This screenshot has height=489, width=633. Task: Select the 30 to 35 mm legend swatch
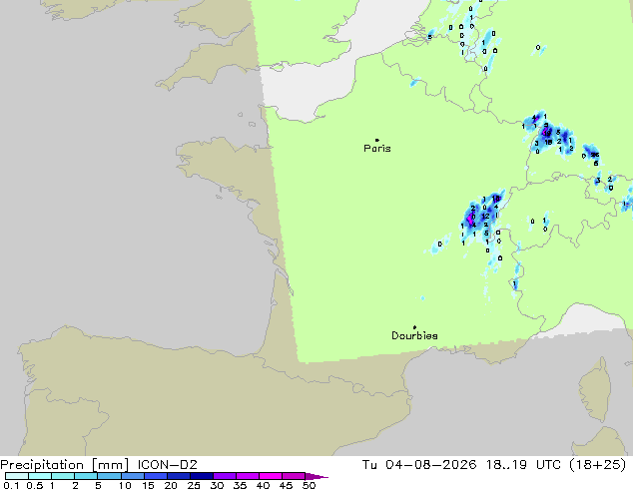(225, 476)
